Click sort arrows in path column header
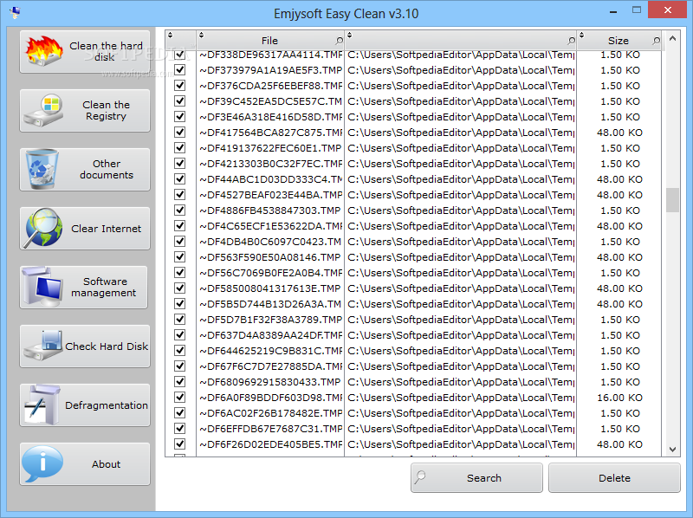The width and height of the screenshot is (693, 518). (350, 35)
